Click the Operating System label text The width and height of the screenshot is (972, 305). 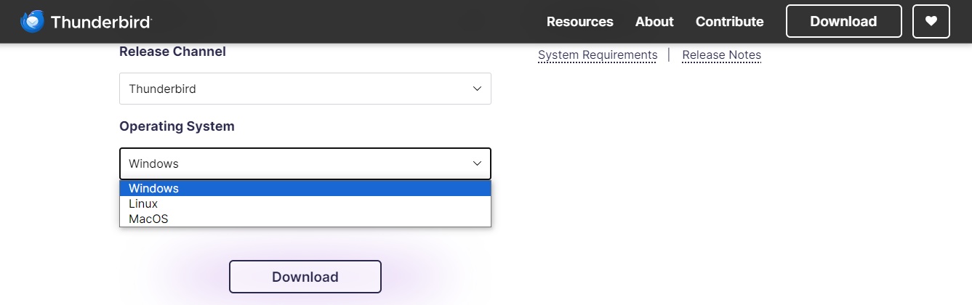(x=177, y=126)
